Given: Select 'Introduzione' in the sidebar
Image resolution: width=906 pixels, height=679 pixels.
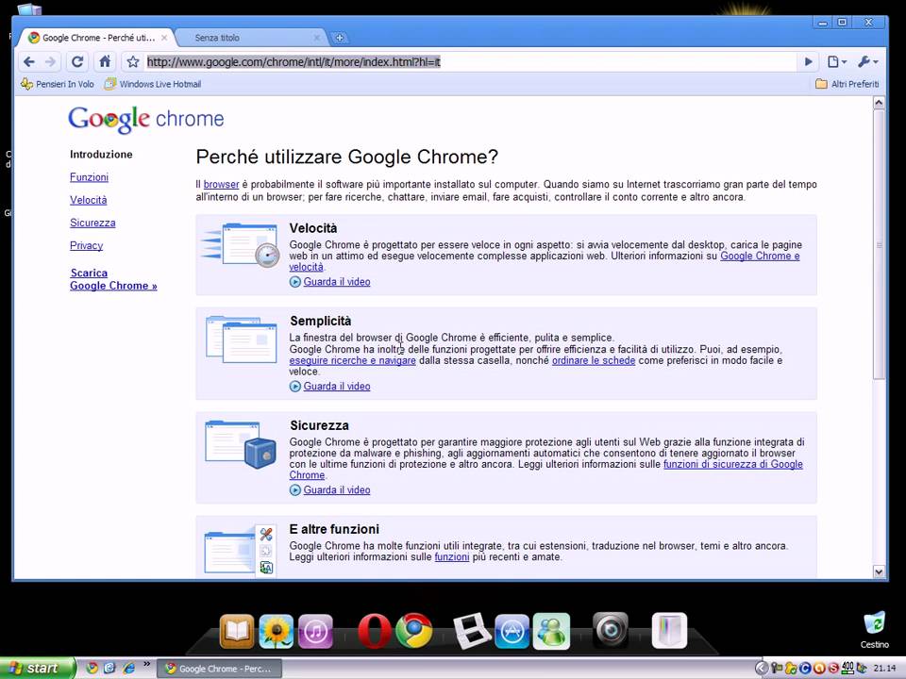Looking at the screenshot, I should [101, 154].
